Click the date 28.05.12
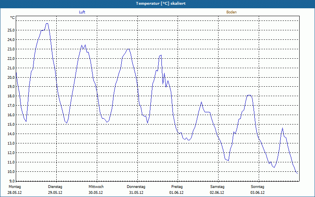This screenshot has height=197, width=315. 15,193
